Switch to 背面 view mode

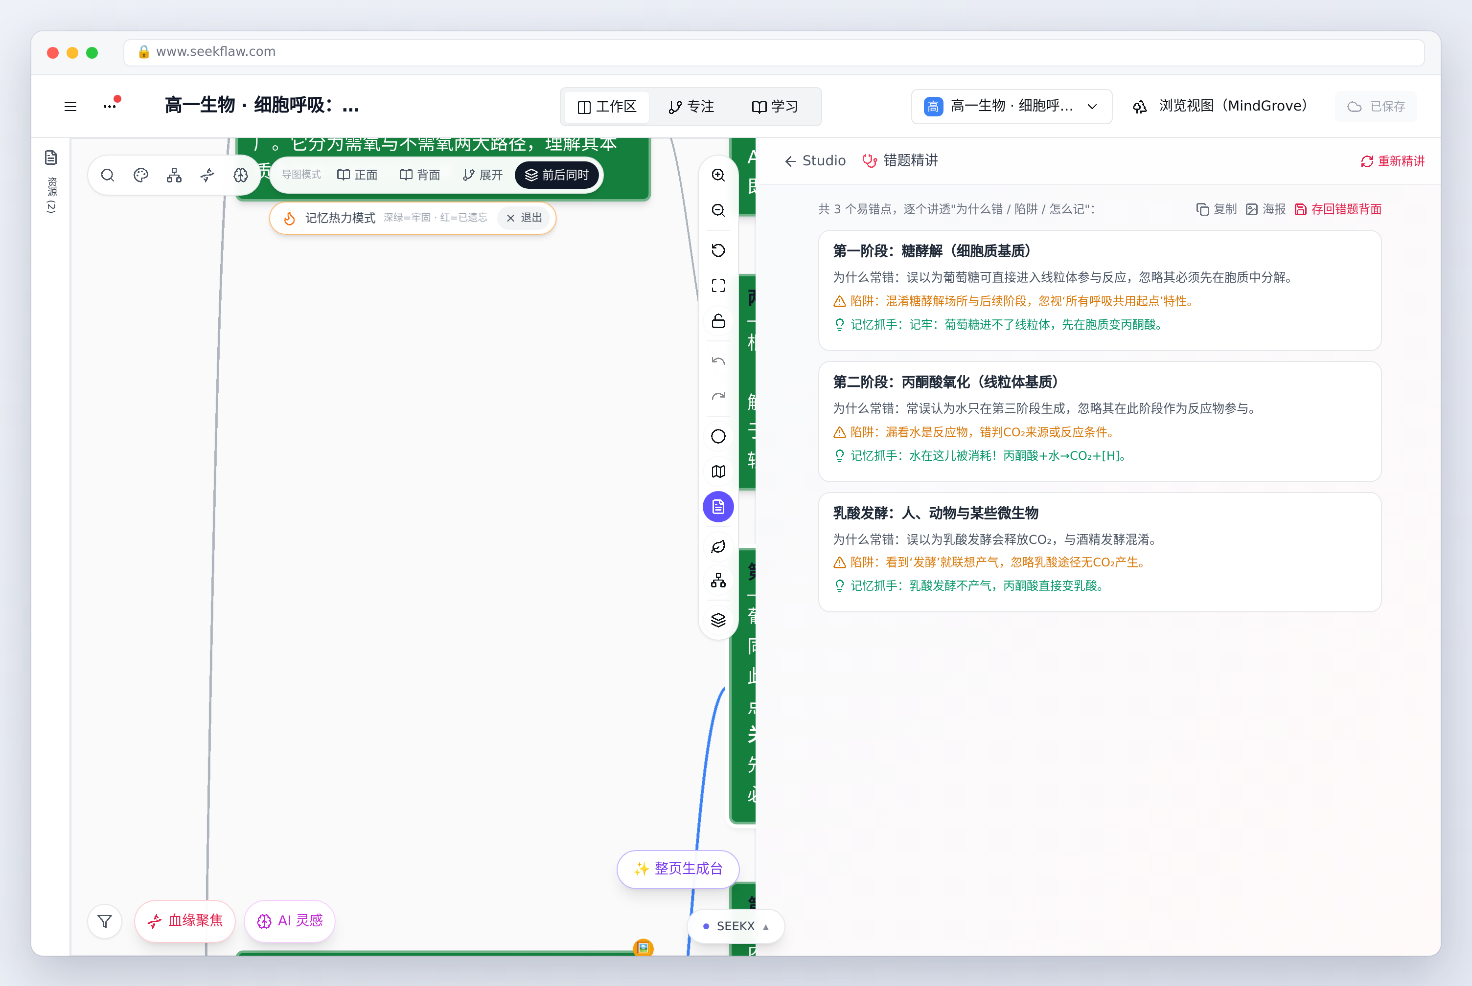pyautogui.click(x=419, y=175)
